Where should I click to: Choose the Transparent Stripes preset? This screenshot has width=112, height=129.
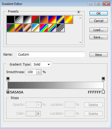[60, 28]
